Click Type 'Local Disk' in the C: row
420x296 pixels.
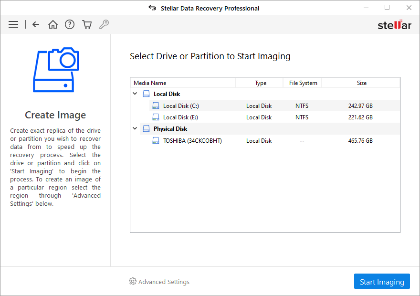pyautogui.click(x=259, y=106)
